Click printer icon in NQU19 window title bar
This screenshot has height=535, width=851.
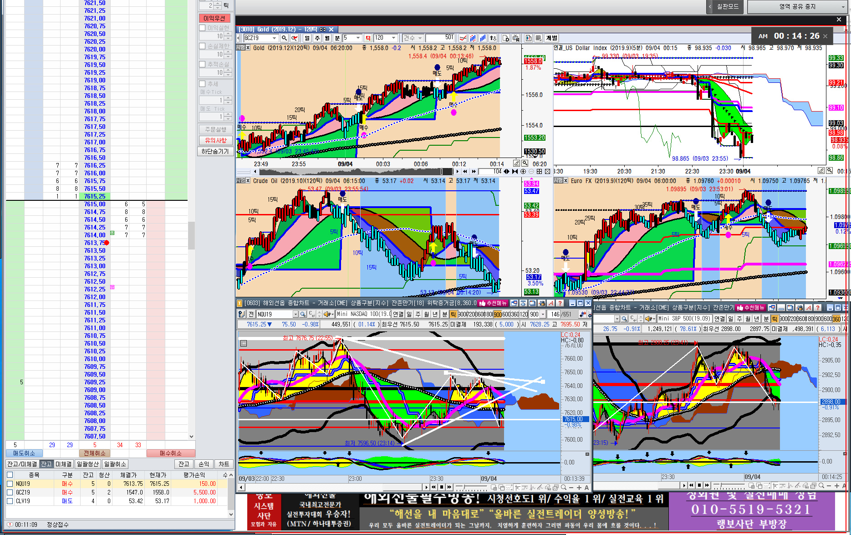coord(542,303)
